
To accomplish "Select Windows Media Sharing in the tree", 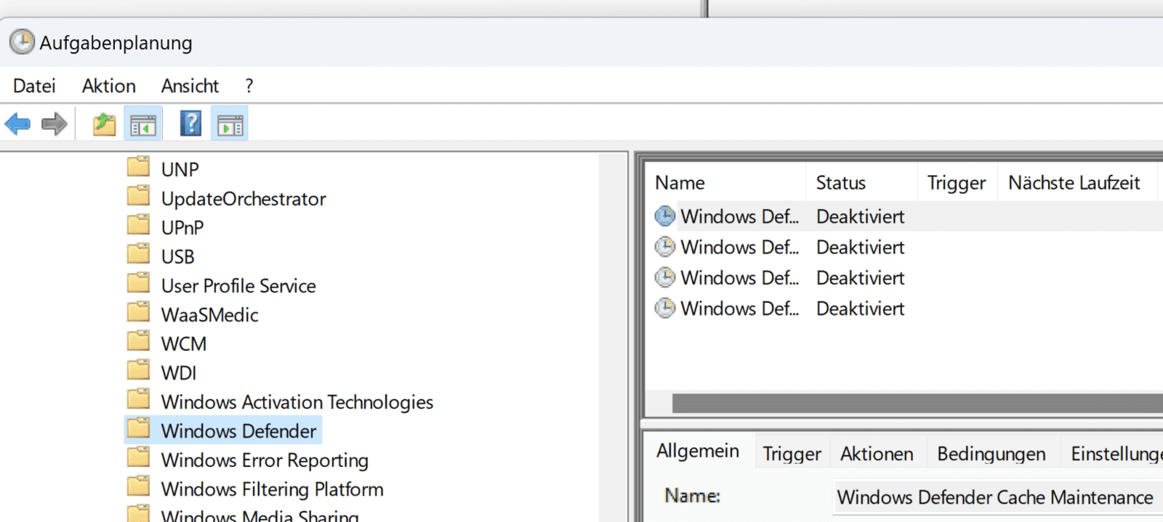I will tap(259, 515).
